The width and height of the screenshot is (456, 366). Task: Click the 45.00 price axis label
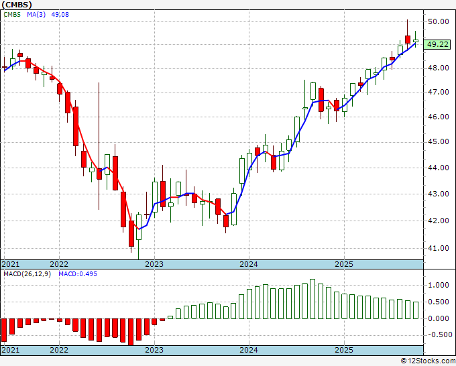(439, 142)
